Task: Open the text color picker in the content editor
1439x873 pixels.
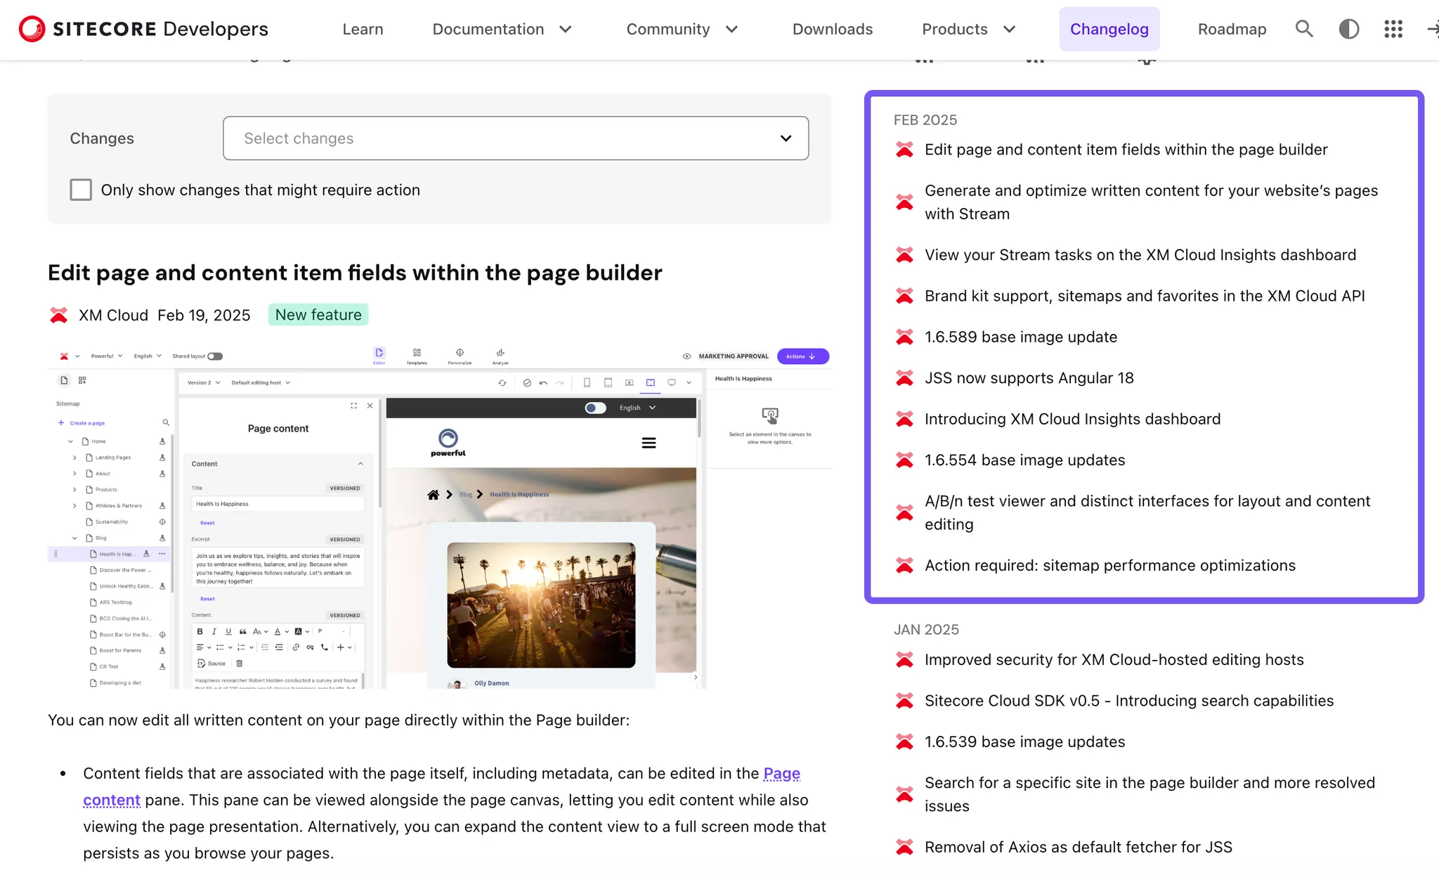Action: (278, 631)
